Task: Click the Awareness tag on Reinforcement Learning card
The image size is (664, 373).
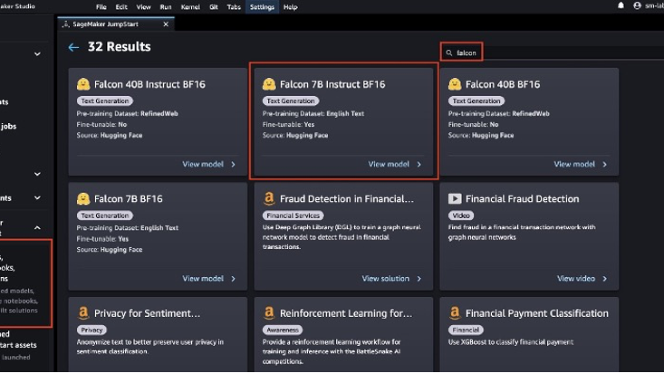Action: coord(282,330)
